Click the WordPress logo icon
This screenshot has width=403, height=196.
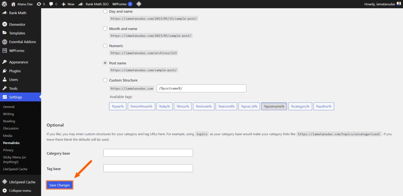click(5, 4)
